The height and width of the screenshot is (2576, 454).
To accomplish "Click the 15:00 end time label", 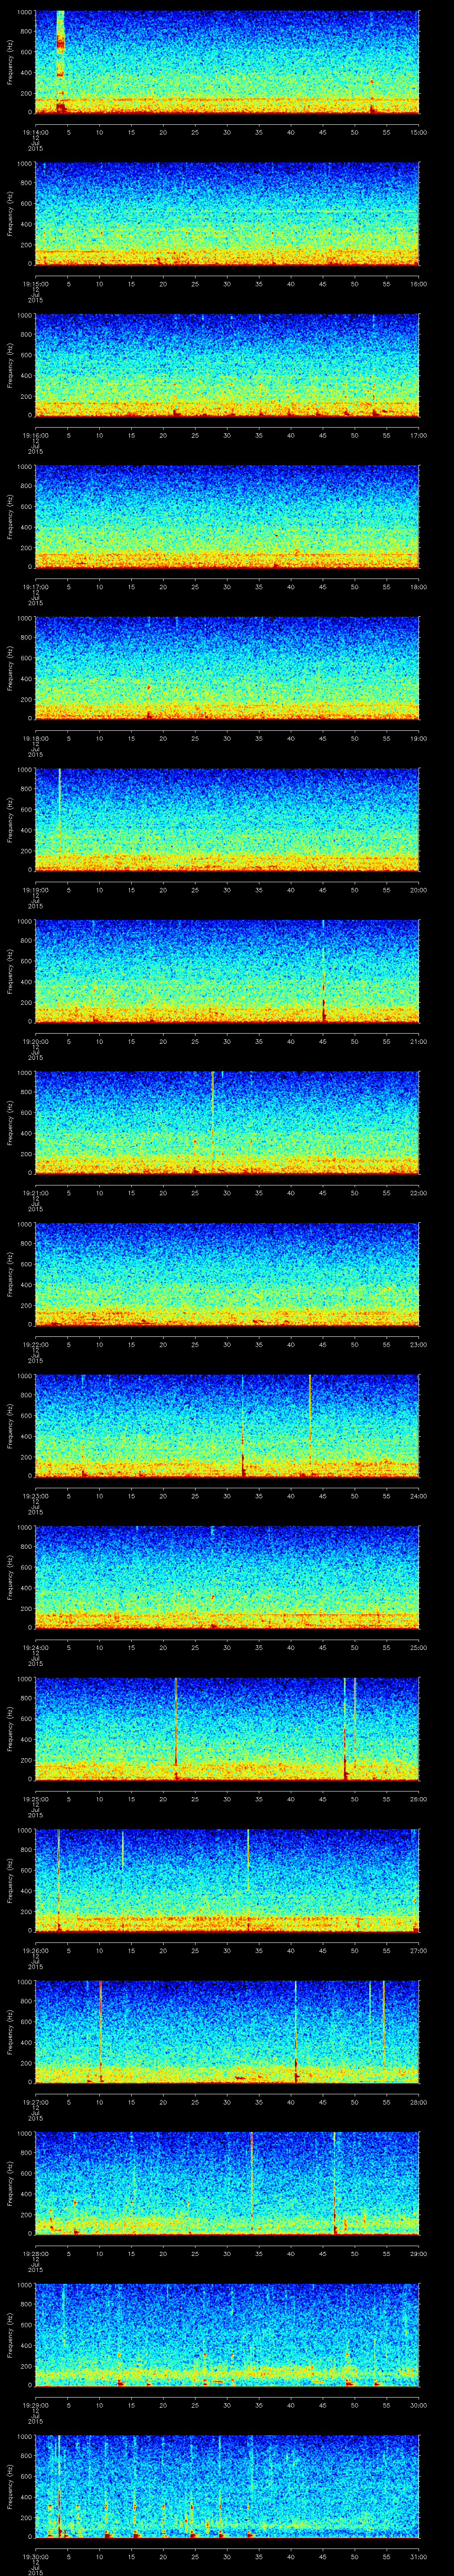I will pos(418,131).
